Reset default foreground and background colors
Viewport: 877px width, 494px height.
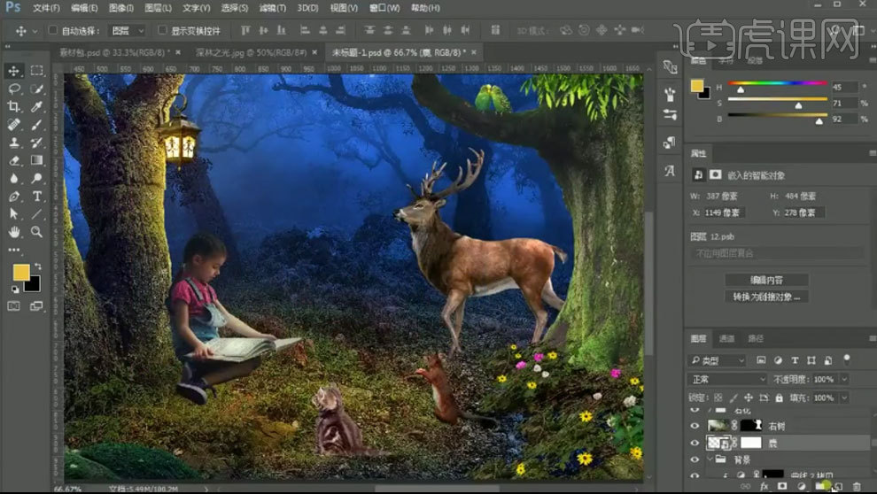pos(15,289)
